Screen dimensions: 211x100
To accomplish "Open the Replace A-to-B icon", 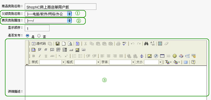I will click(x=153, y=44).
